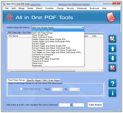
Task: Click the Add PDF file icon
Action: pos(113,39)
